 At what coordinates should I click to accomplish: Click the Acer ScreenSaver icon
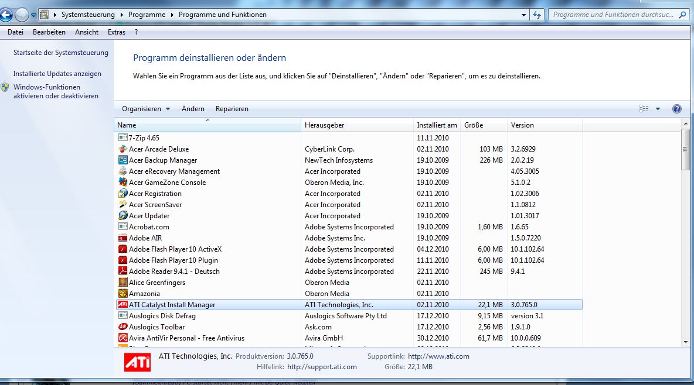pyautogui.click(x=123, y=204)
